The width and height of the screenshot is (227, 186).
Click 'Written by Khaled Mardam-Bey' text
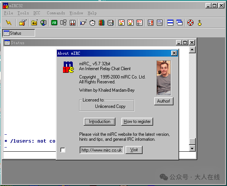(x=107, y=90)
